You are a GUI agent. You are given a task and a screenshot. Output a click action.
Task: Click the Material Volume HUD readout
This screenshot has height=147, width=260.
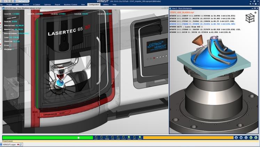tap(16, 33)
